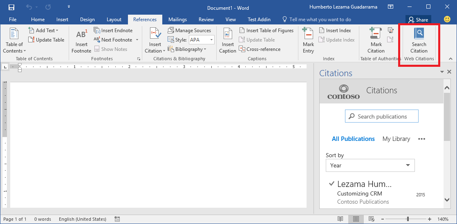457x224 pixels.
Task: Click Cross-reference
Action: (x=260, y=49)
